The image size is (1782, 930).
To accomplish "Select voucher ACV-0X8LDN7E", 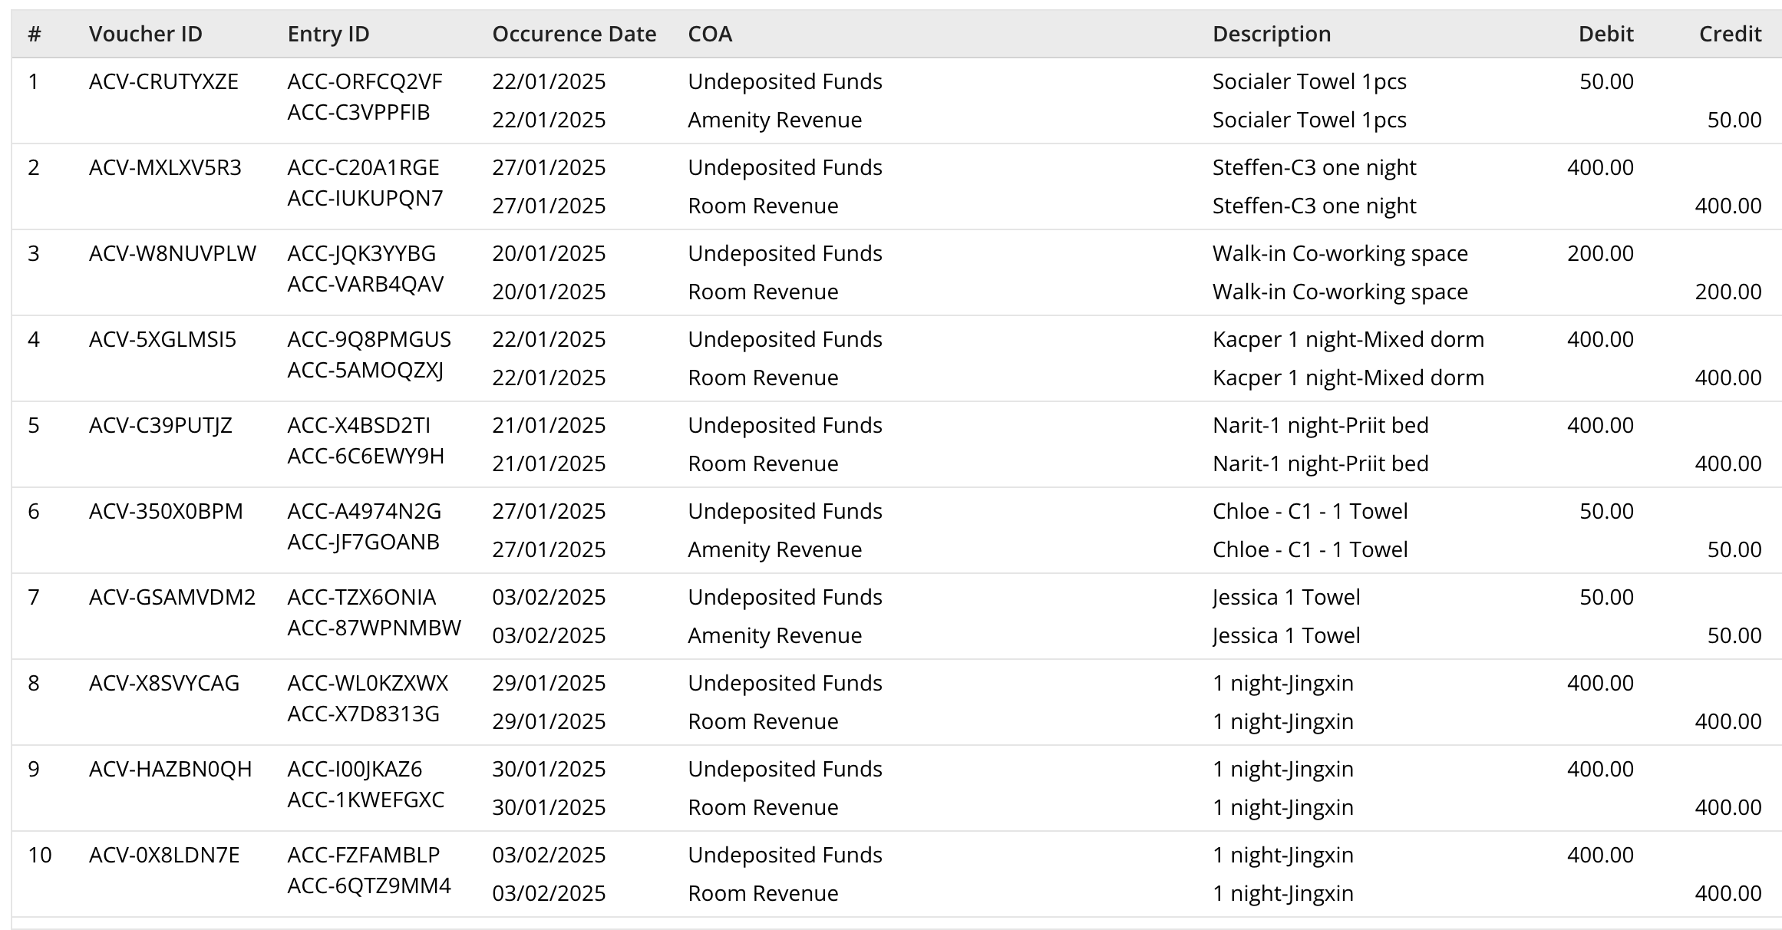I will (x=164, y=855).
